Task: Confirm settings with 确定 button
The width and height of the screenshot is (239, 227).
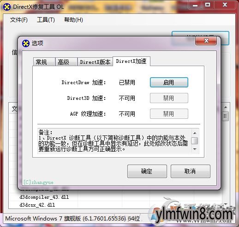Action: pos(147,171)
